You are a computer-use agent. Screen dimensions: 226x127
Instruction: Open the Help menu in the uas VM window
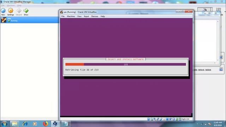pos(103,17)
